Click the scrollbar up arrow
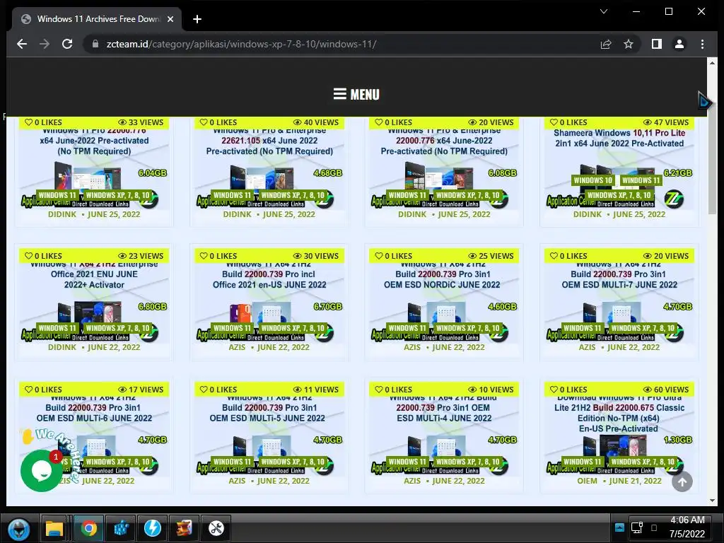724x543 pixels. click(712, 62)
